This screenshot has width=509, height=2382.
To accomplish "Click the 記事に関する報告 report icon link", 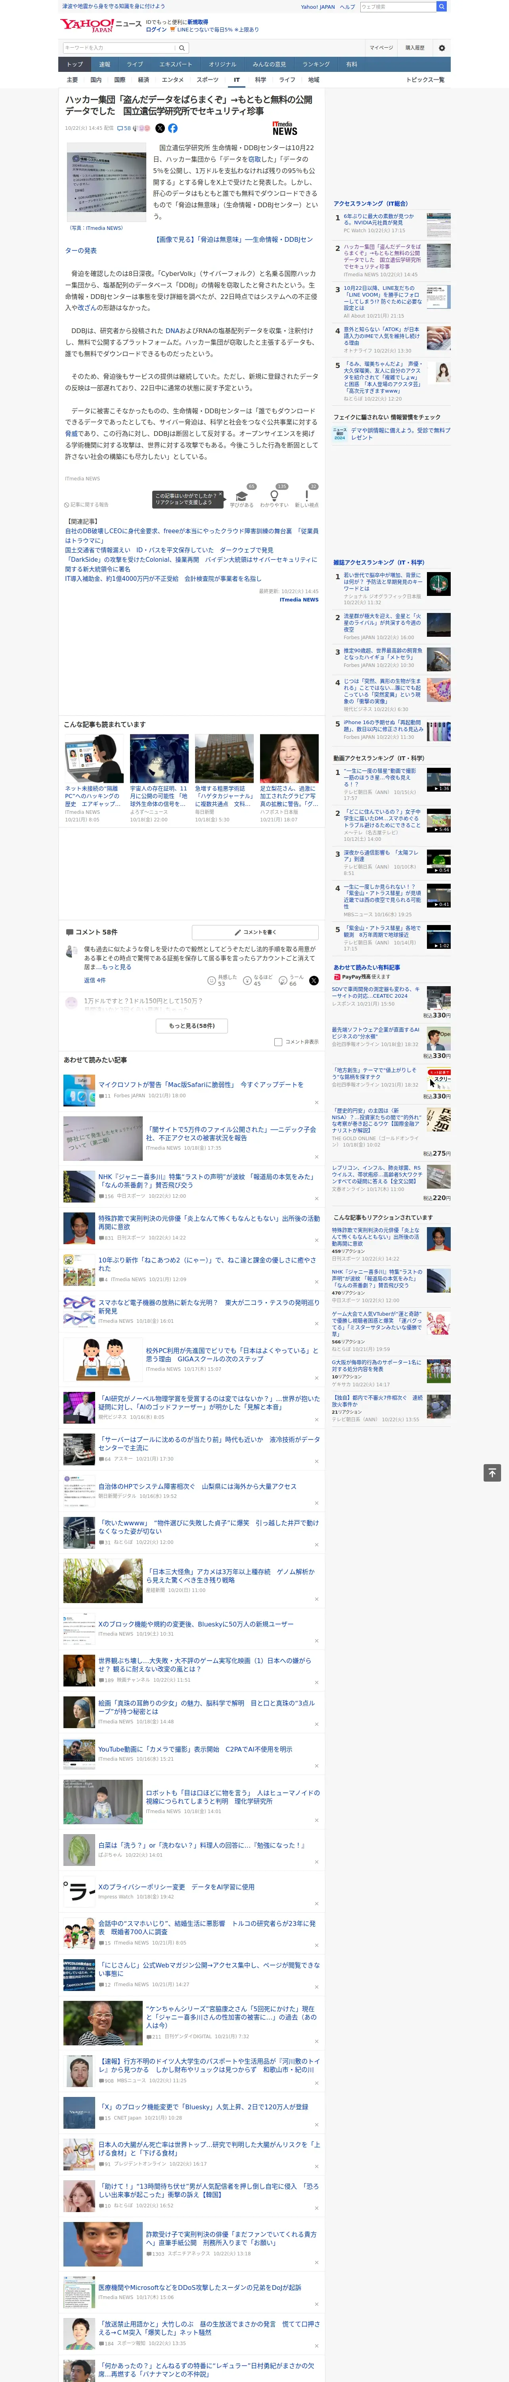I will click(87, 505).
